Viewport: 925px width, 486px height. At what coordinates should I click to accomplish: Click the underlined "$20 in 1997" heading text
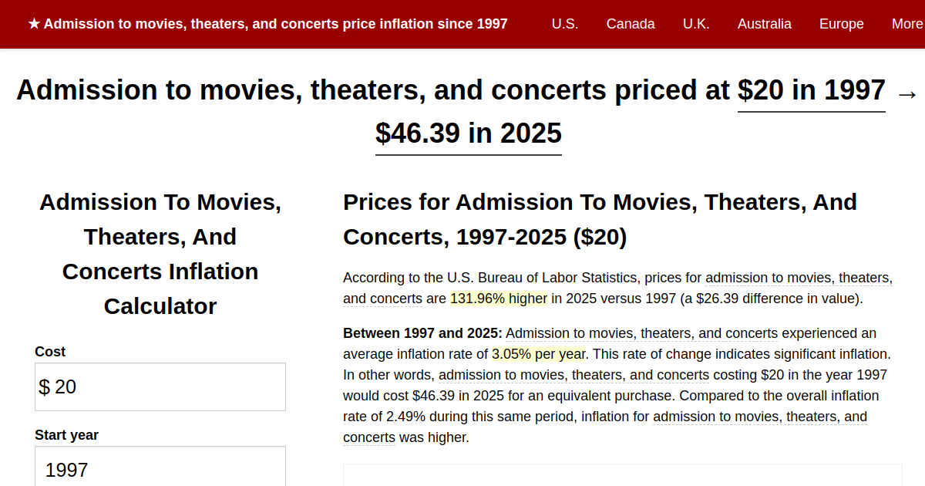click(x=812, y=91)
